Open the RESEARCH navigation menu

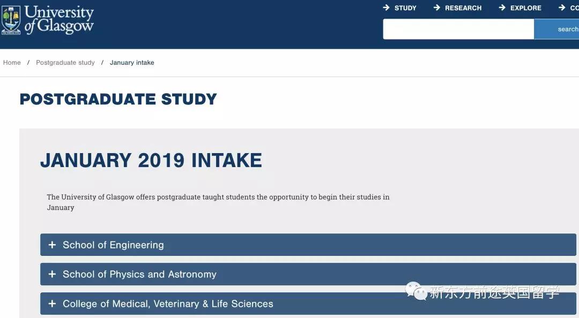[x=463, y=7]
